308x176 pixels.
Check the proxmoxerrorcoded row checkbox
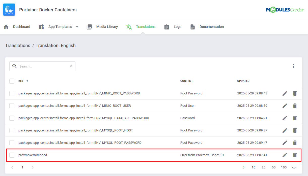click(12, 155)
